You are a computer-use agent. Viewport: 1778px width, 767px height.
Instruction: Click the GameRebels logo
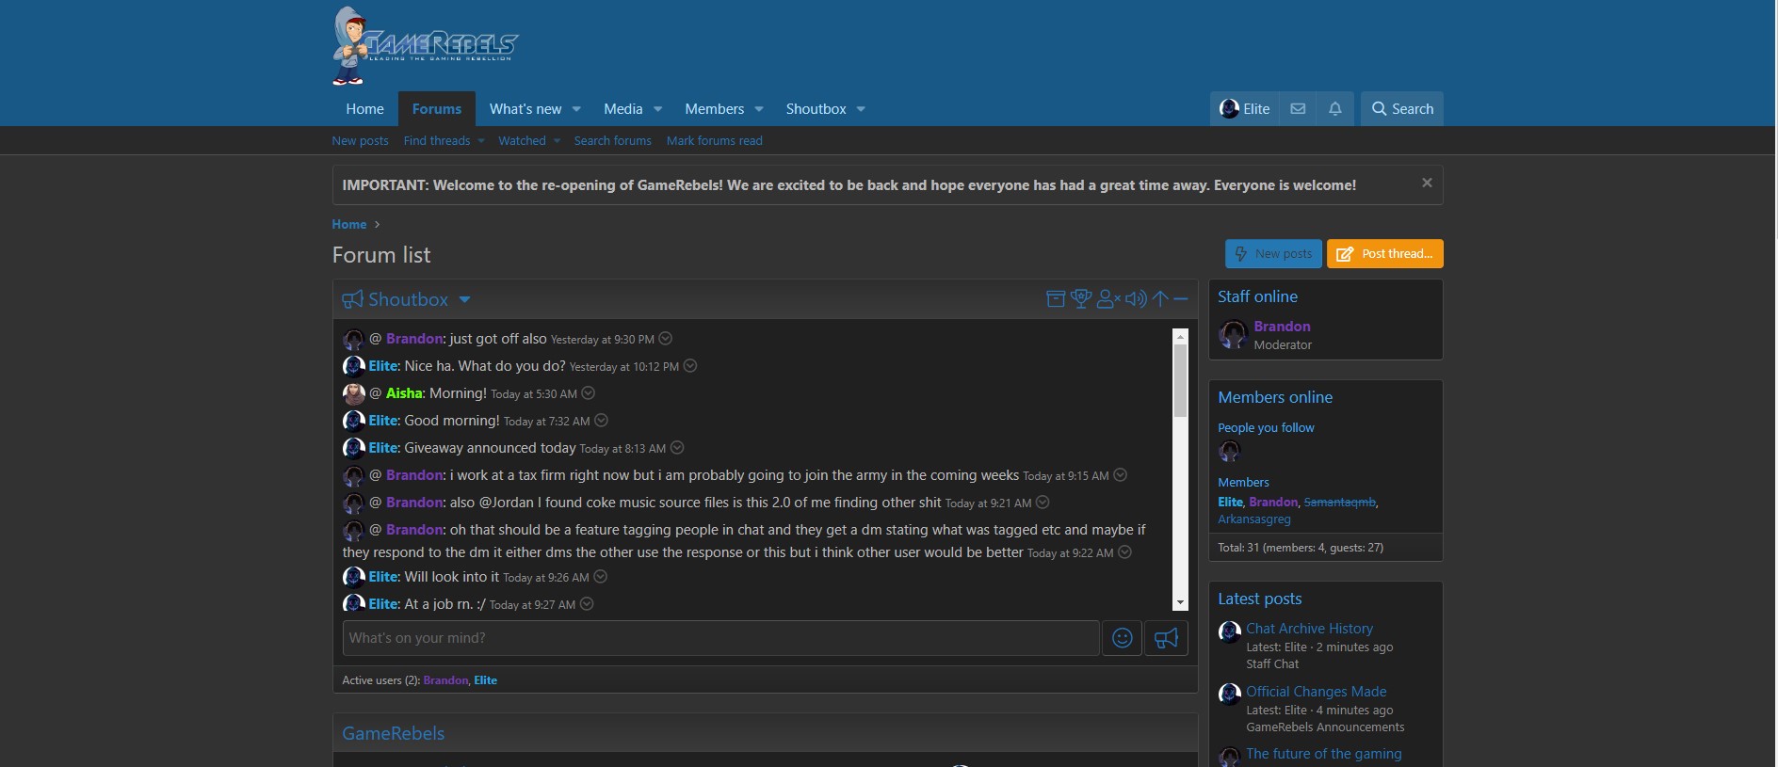[425, 46]
